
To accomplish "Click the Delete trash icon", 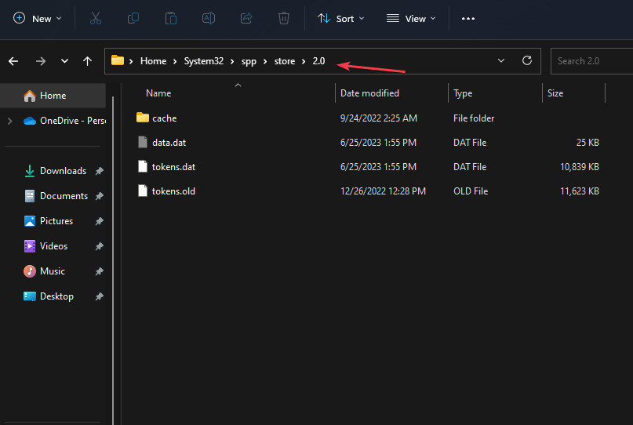I will 284,19.
